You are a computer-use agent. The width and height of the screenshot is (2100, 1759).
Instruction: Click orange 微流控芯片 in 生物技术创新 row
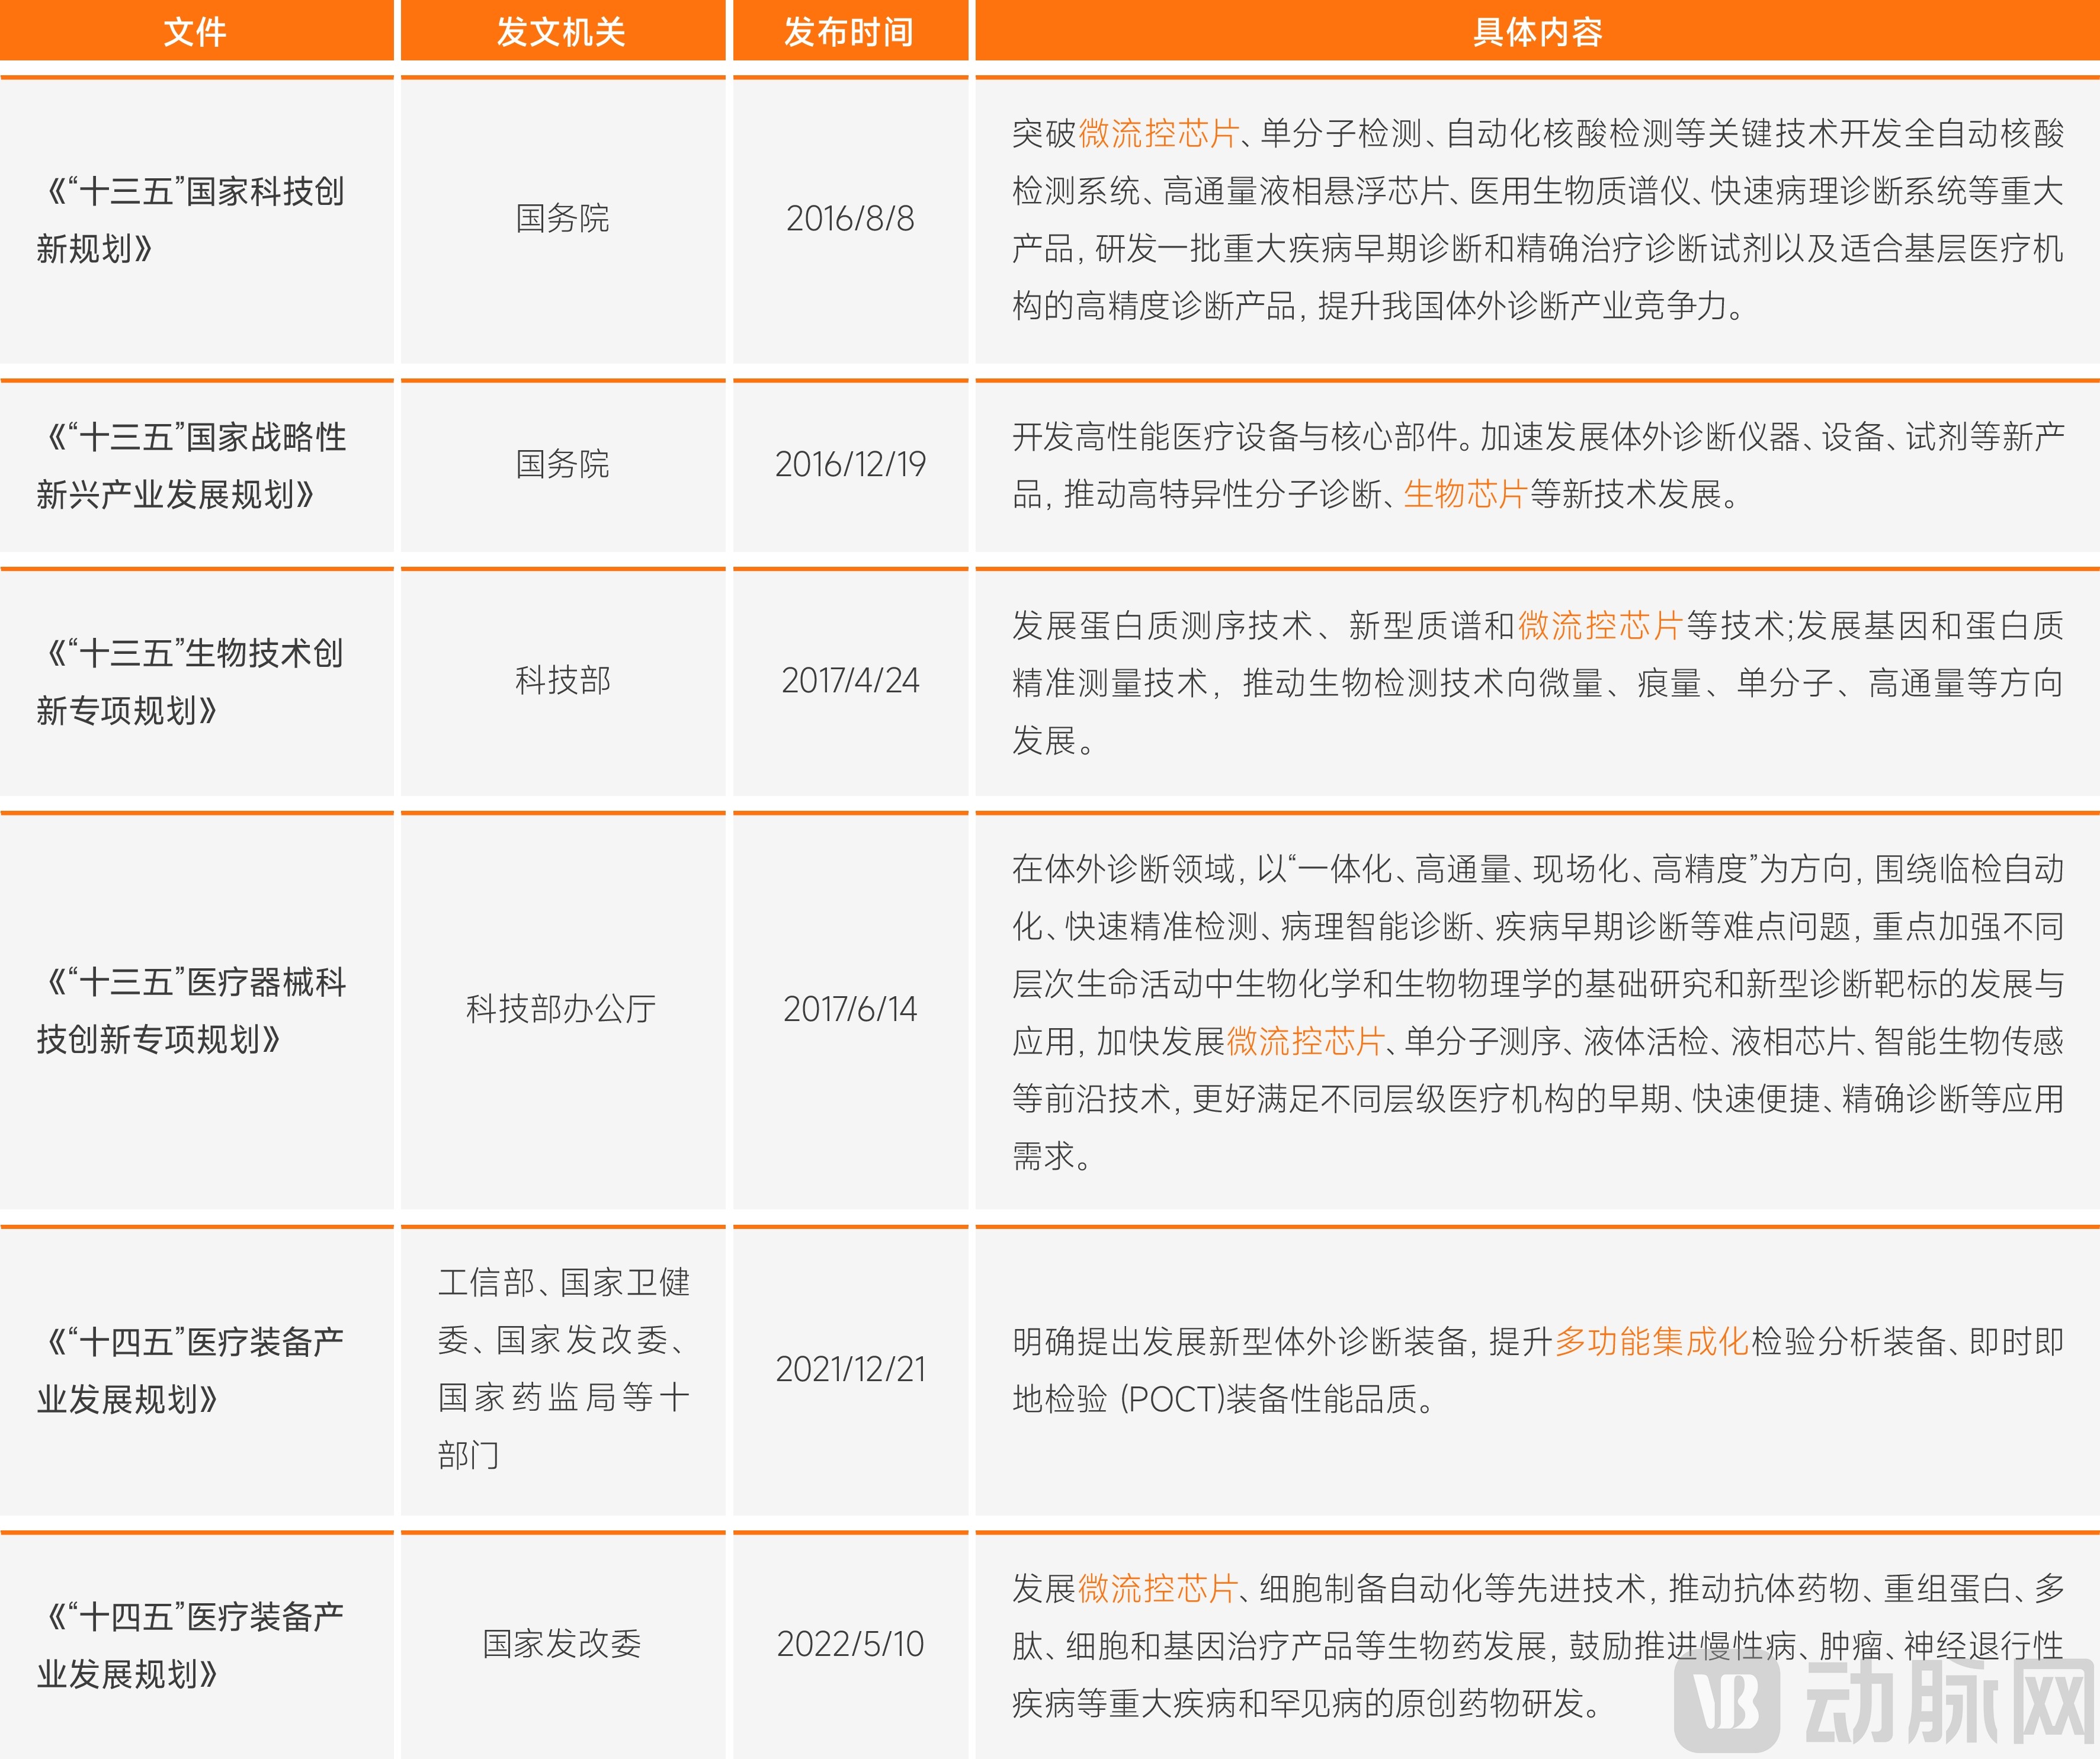pos(1600,625)
